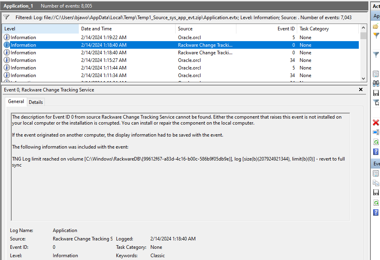This screenshot has height=260, width=380.
Task: Click the red X Delete icon
Action: pyautogui.click(x=376, y=123)
